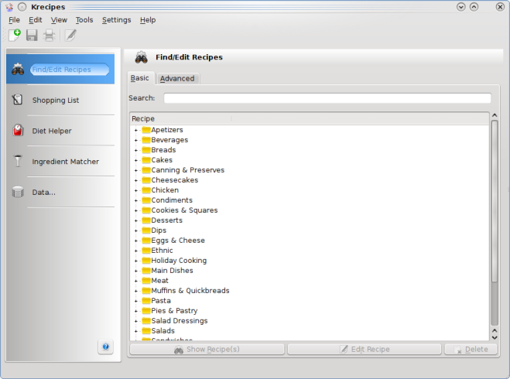Viewport: 510px width, 379px height.
Task: Expand the Pies & Pastry category
Action: (136, 311)
